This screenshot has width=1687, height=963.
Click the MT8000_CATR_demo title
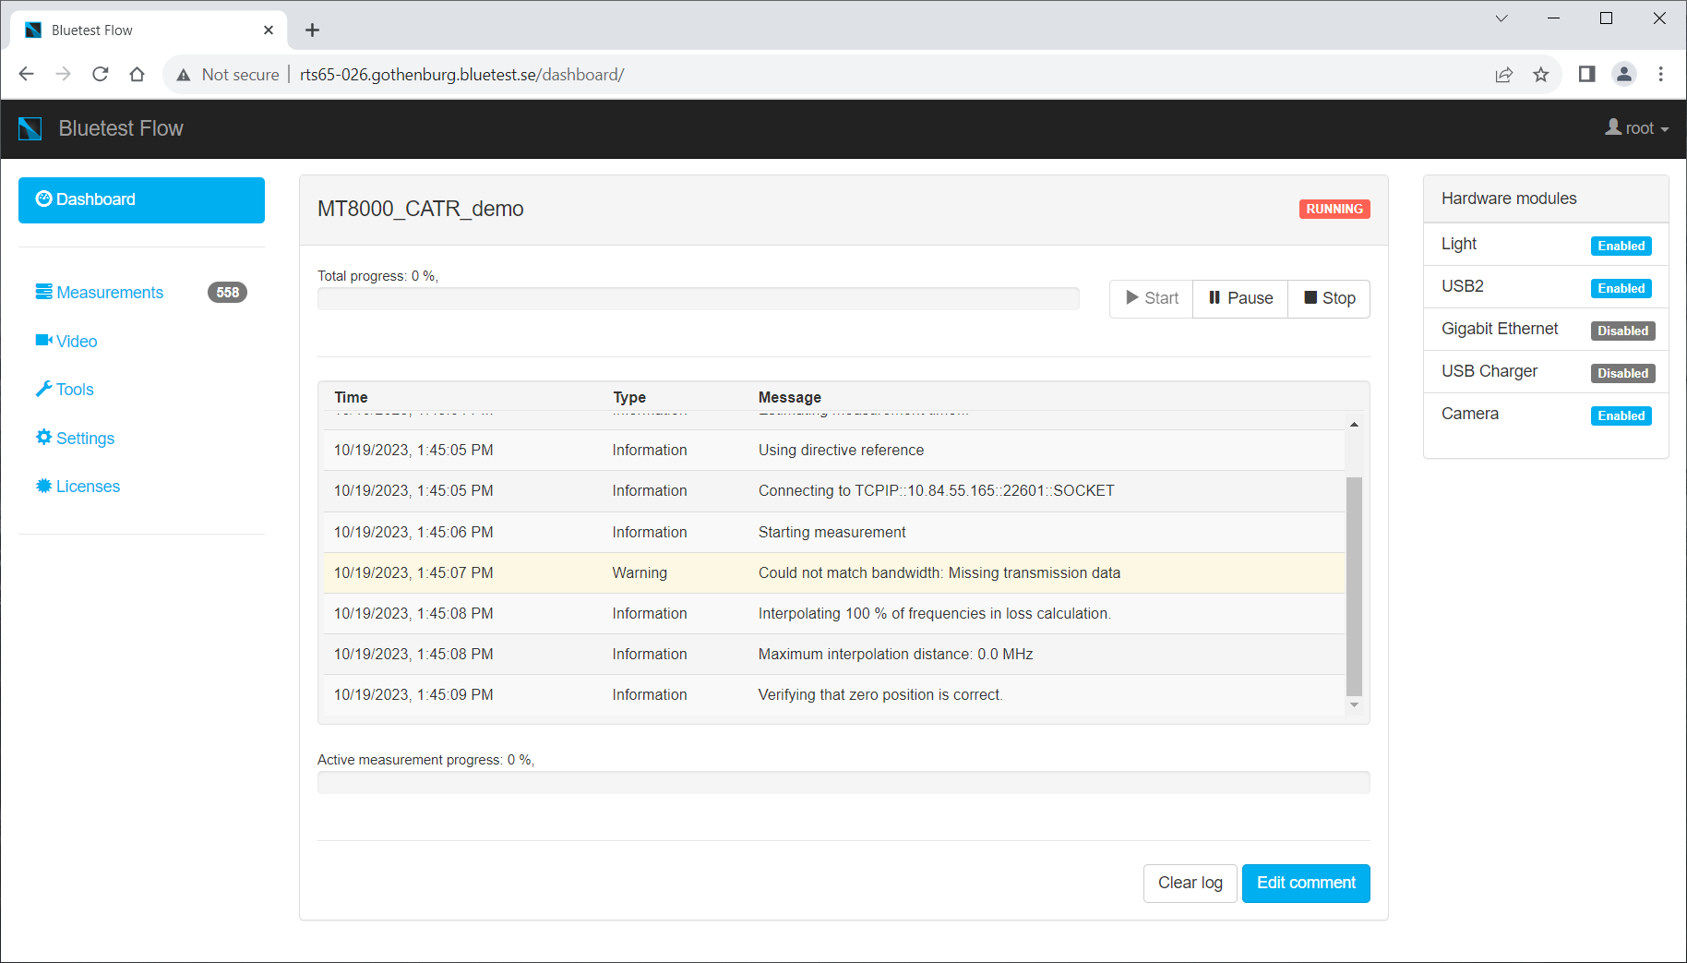pos(420,209)
